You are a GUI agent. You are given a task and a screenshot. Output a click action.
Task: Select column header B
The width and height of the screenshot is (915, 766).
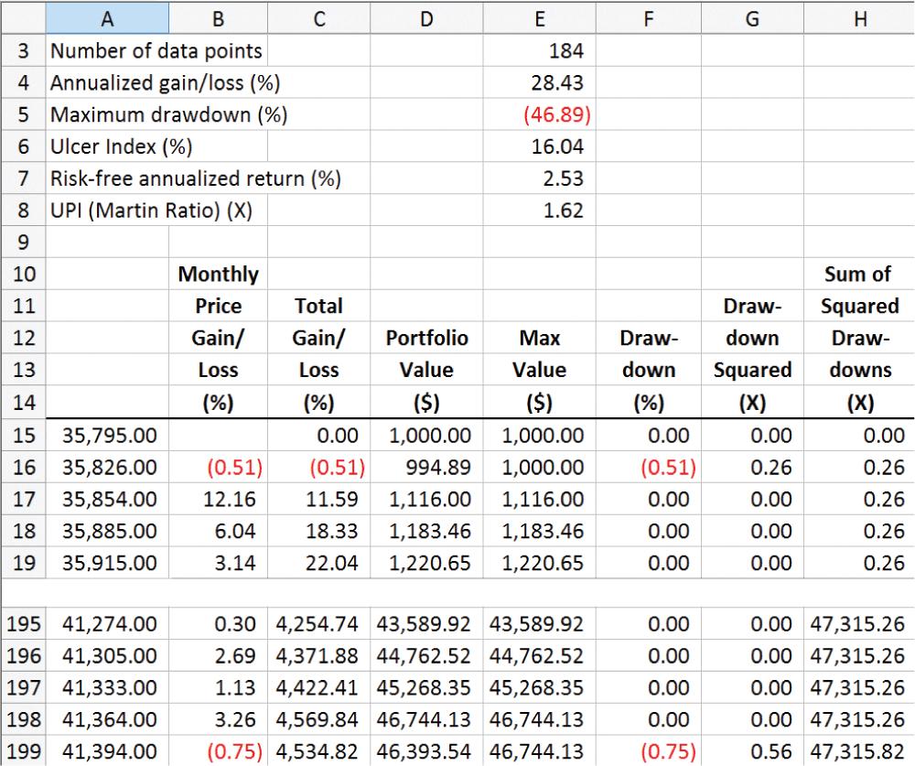(218, 17)
